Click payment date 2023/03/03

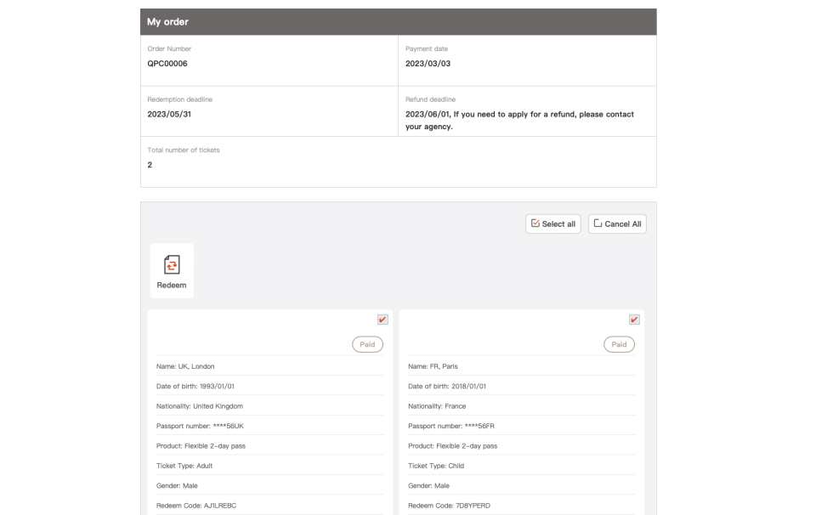[x=428, y=64]
